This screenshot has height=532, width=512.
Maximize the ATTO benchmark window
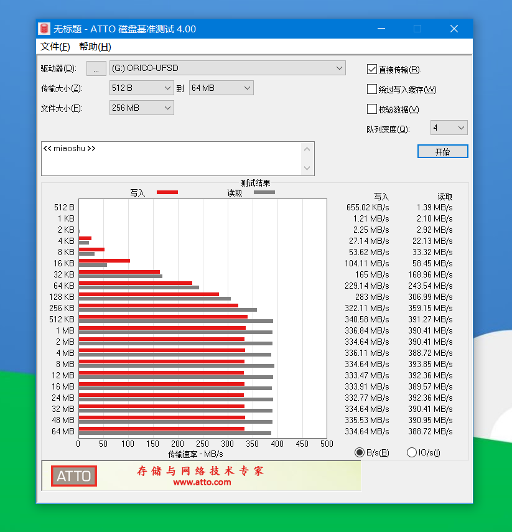[417, 29]
